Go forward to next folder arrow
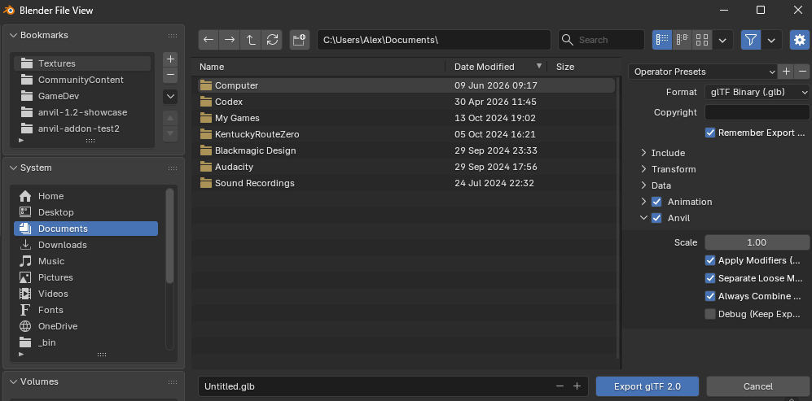812x401 pixels. coord(230,40)
